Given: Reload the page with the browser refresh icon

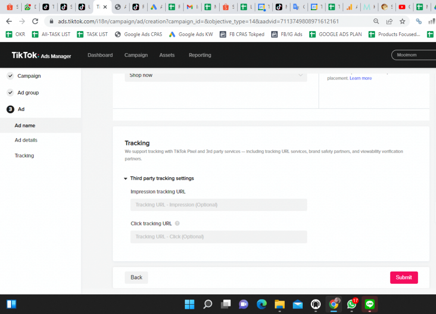Looking at the screenshot, I should [x=35, y=21].
